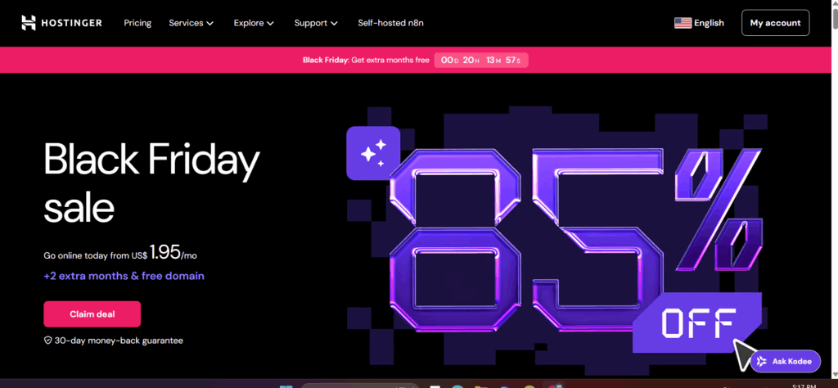838x388 pixels.
Task: Open the Support dropdown menu
Action: click(x=316, y=23)
